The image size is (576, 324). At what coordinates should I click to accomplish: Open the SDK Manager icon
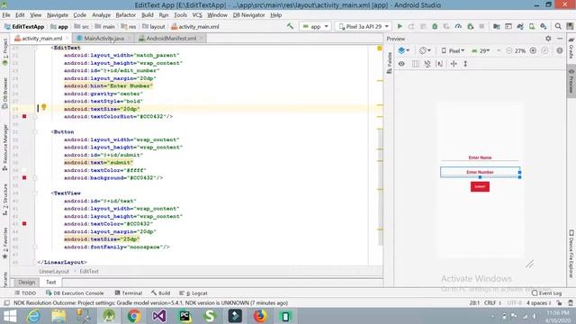pyautogui.click(x=544, y=26)
